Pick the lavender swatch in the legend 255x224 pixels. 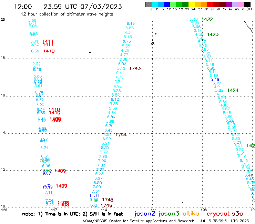235,4
